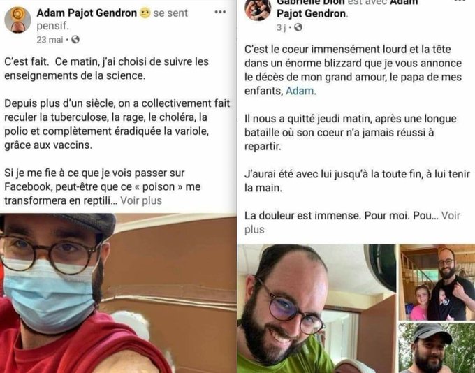475x373 pixels.
Task: Click the 'se sent pensif' feeling text
Action: click(112, 20)
